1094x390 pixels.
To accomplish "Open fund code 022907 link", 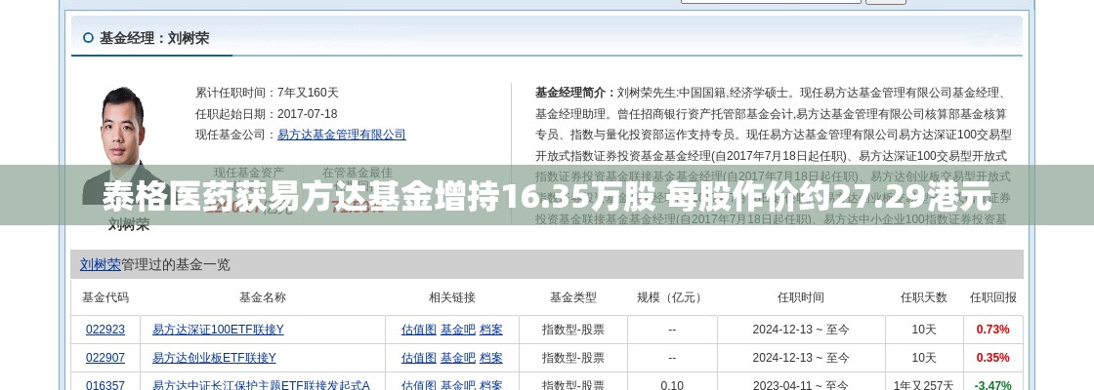I will coord(105,358).
